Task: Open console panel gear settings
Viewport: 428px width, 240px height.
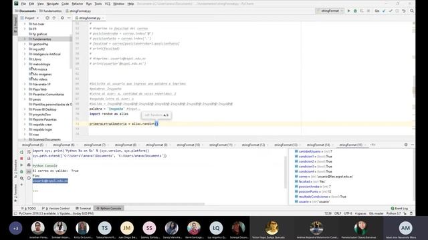Action: 406,145
